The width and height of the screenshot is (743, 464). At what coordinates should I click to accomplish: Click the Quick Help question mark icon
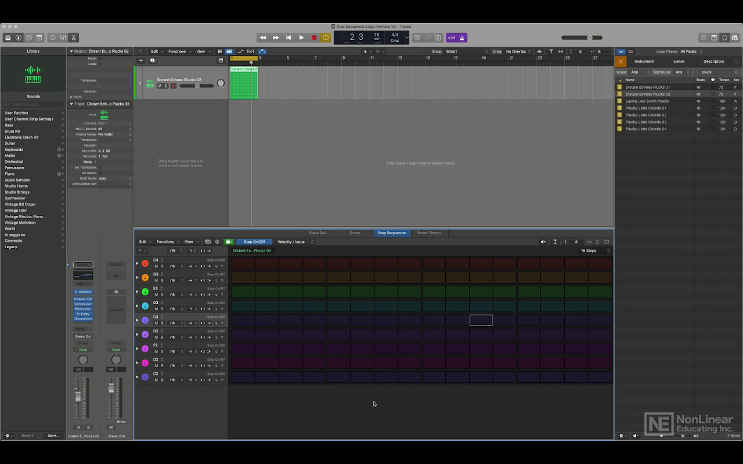29,38
